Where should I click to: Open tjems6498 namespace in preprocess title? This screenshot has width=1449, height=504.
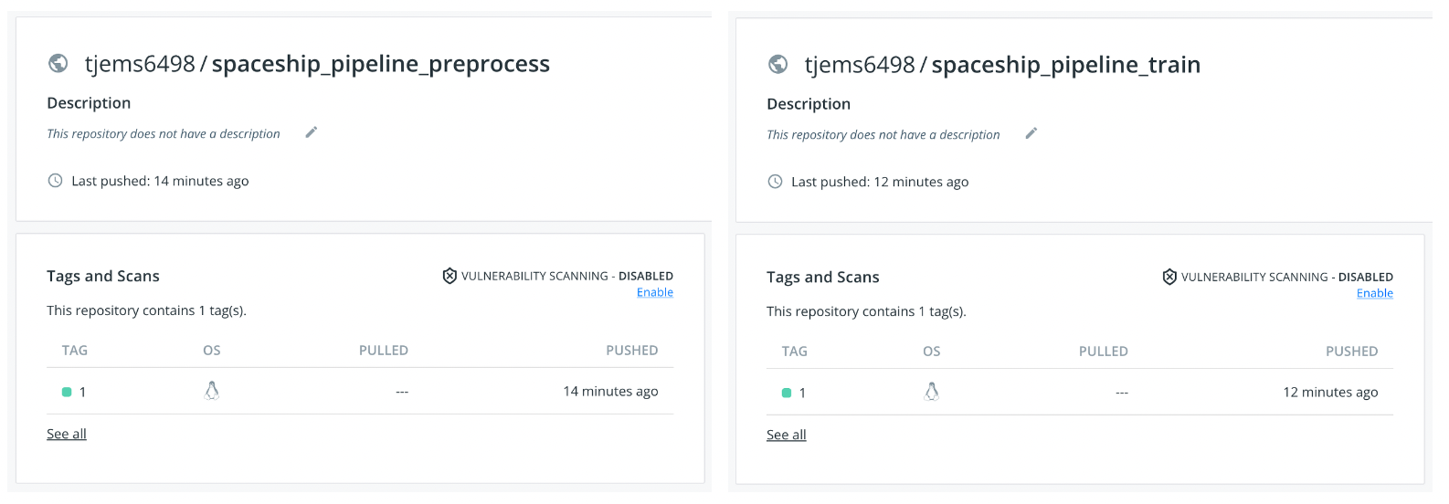pyautogui.click(x=140, y=64)
